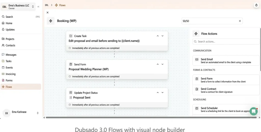Image resolution: width=261 pixels, height=132 pixels.
Task: Close the flow editor with X icon
Action: (x=47, y=12)
